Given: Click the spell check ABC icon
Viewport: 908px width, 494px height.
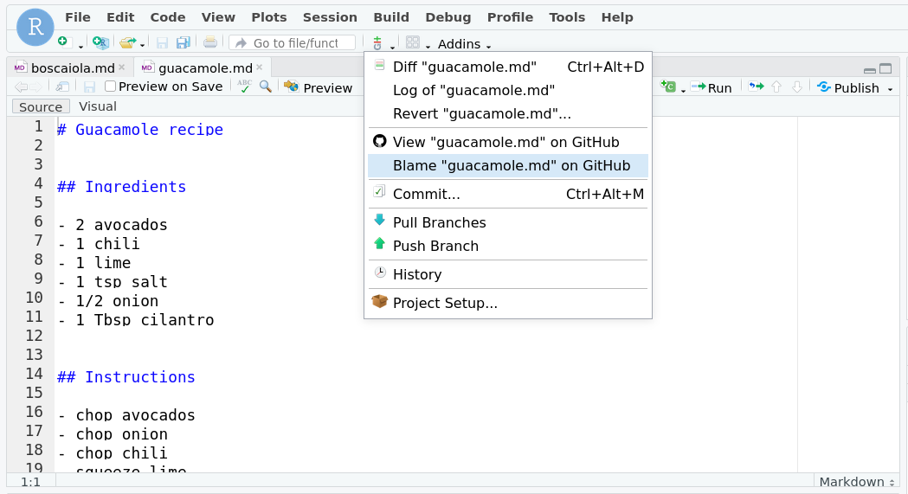Looking at the screenshot, I should [245, 87].
